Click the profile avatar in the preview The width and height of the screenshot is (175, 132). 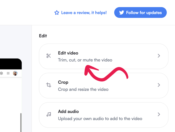15,73
